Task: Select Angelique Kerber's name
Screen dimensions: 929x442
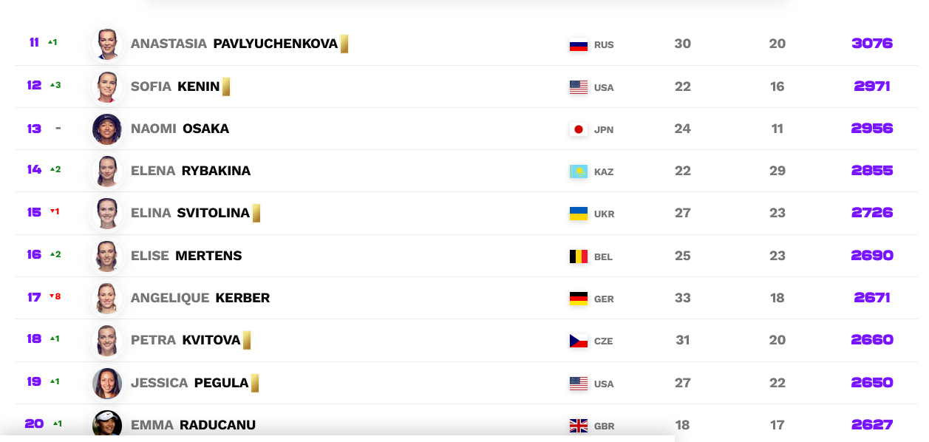Action: pyautogui.click(x=200, y=298)
